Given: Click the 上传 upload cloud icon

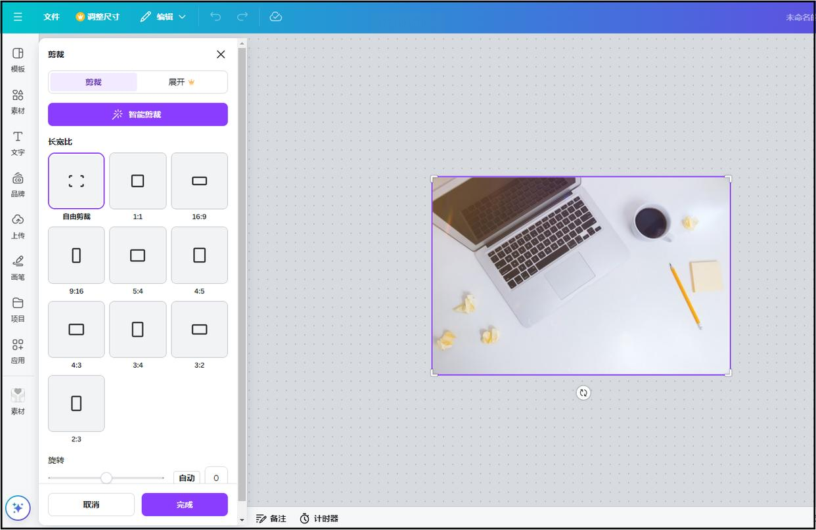Looking at the screenshot, I should 18,220.
